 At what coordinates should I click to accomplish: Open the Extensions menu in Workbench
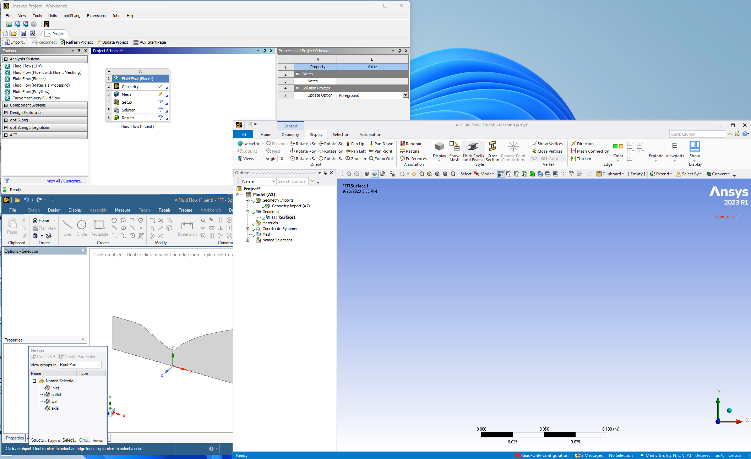coord(96,16)
